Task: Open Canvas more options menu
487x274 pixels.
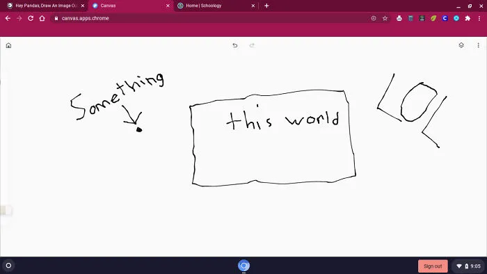Action: (479, 45)
